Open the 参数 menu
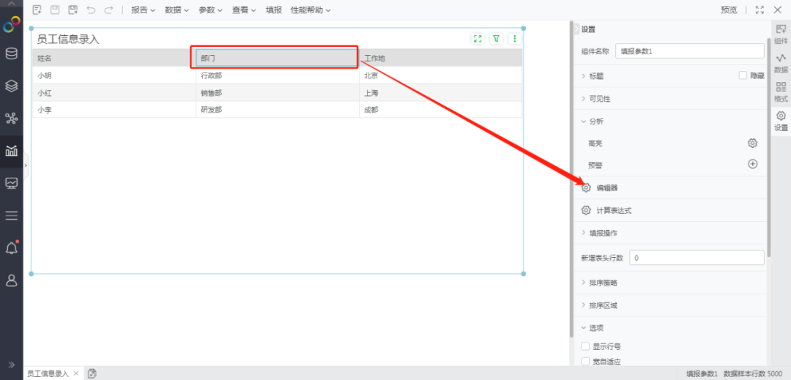Image resolution: width=791 pixels, height=380 pixels. click(x=210, y=10)
